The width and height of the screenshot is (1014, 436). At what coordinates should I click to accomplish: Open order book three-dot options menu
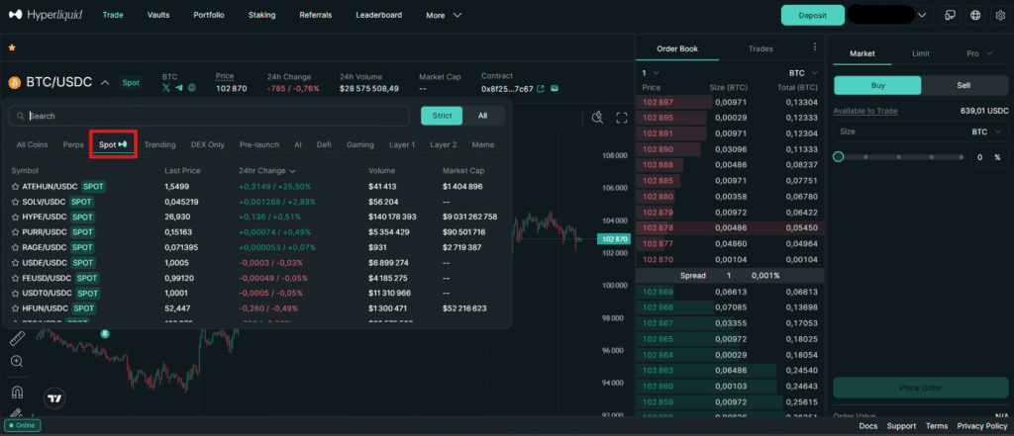click(815, 47)
